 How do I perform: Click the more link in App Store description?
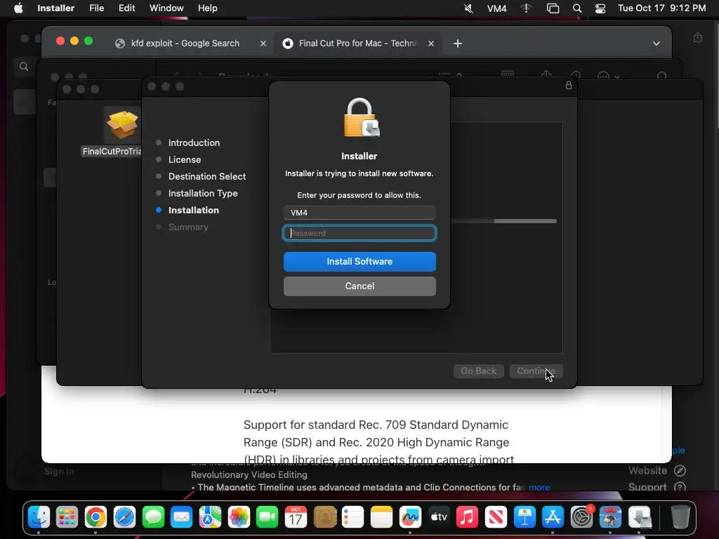coord(539,487)
